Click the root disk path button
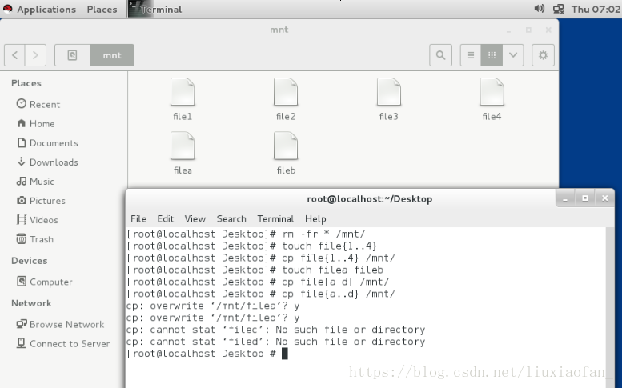 72,55
